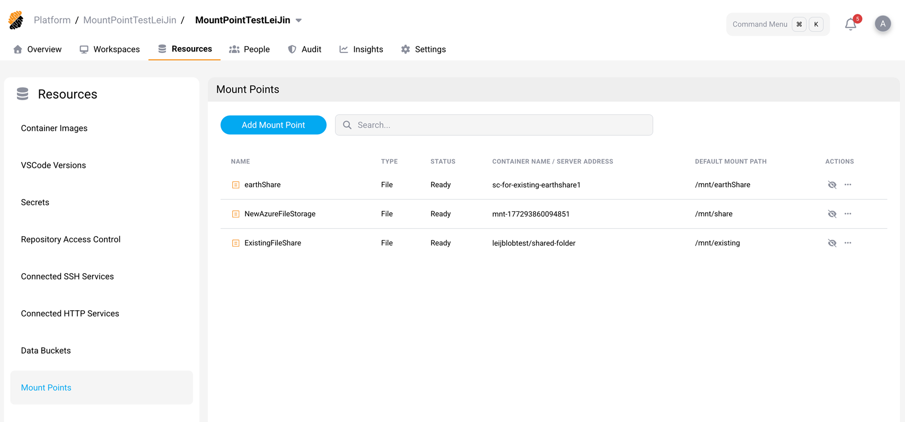Screen dimensions: 905x422
Task: Click the sc-for-existing-earthshare1 cell
Action: (x=537, y=185)
